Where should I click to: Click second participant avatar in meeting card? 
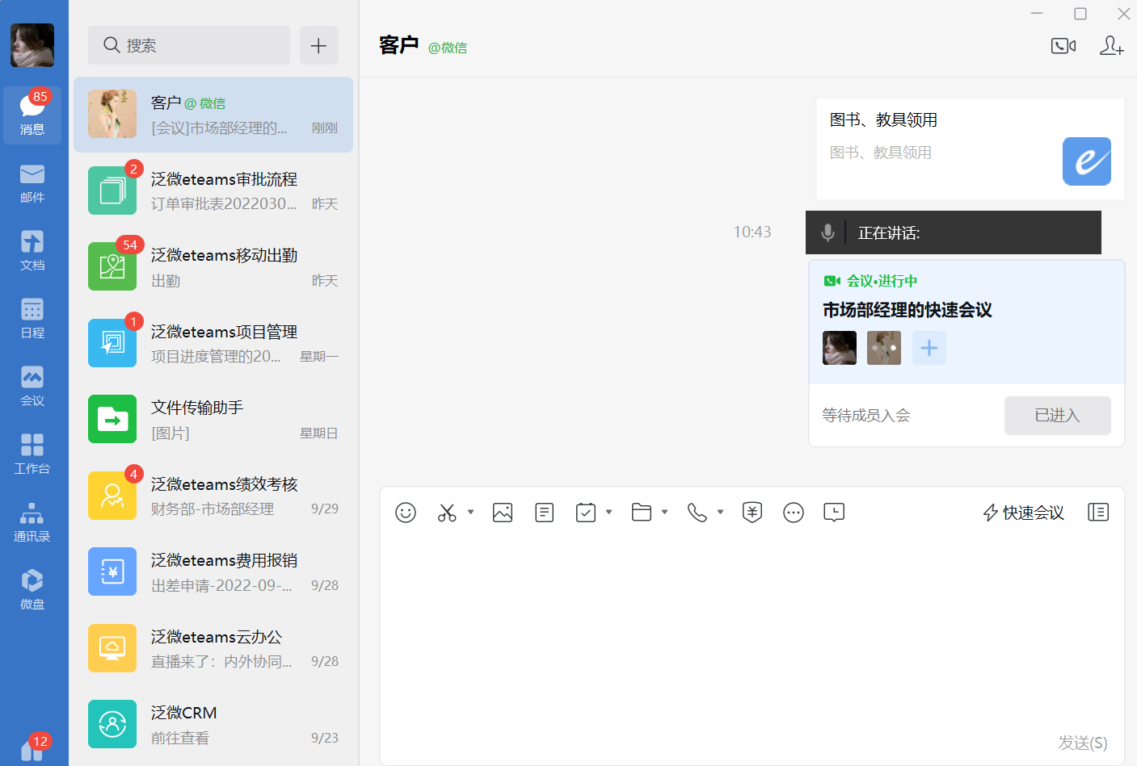tap(884, 348)
